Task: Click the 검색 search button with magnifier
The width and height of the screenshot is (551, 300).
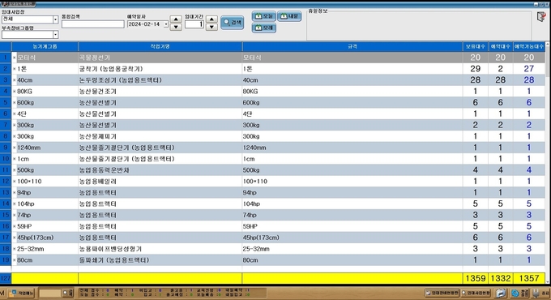Action: point(233,23)
